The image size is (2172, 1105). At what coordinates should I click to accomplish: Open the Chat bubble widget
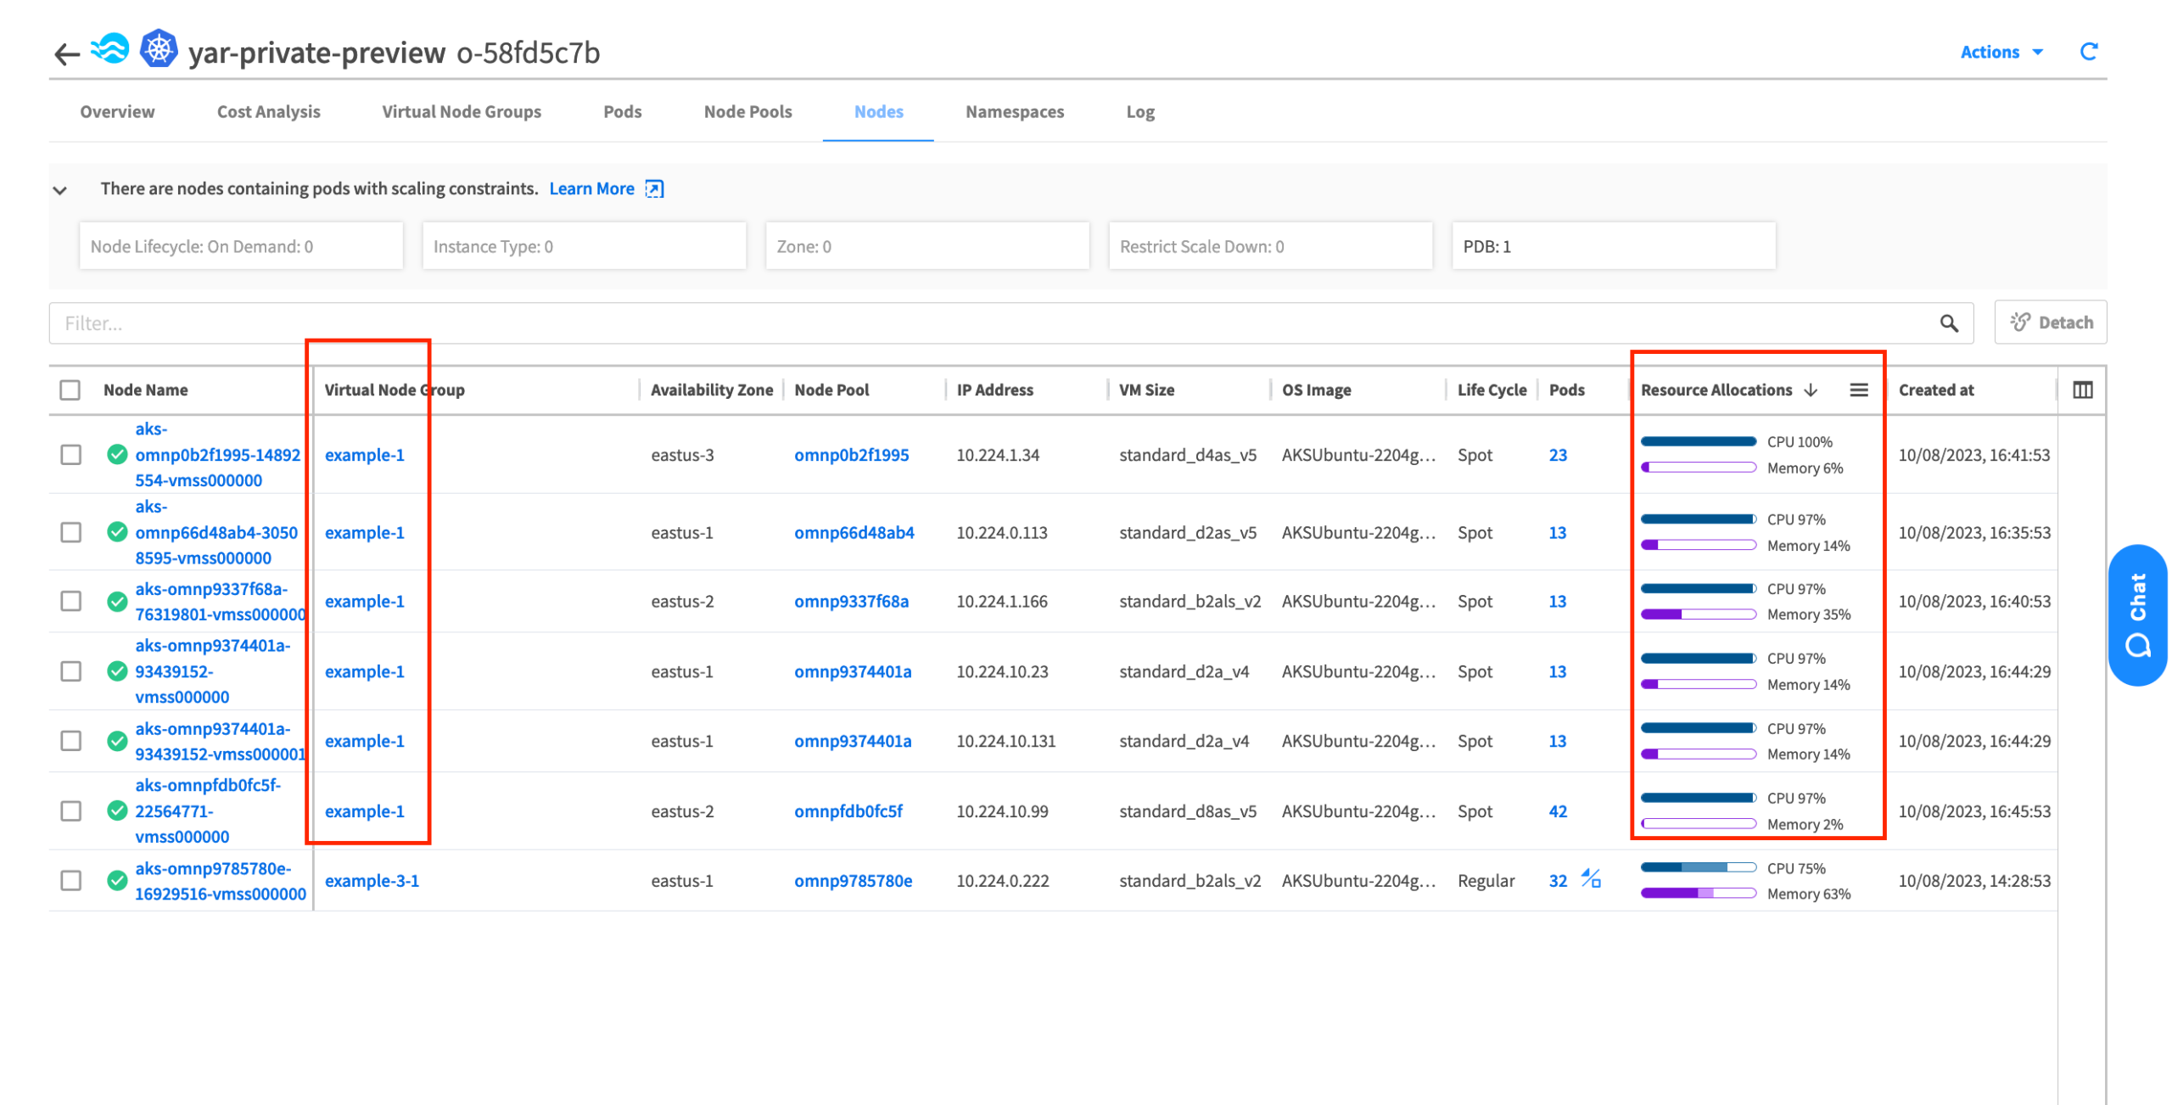[2136, 614]
